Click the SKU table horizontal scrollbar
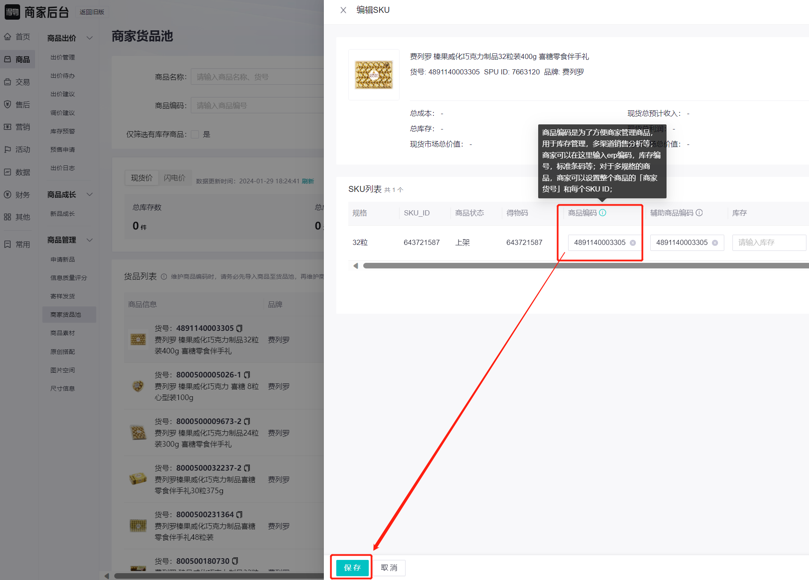The image size is (809, 580). point(586,266)
